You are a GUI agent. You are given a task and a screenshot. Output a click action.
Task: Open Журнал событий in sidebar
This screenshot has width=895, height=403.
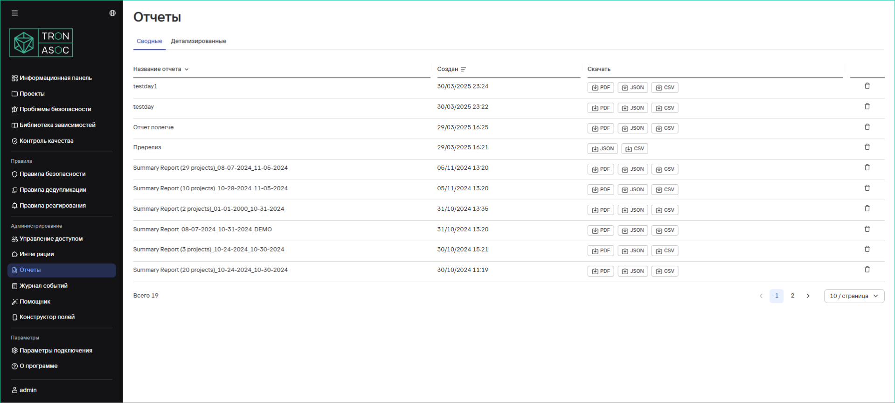43,286
